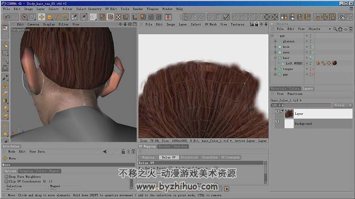This screenshot has height=199, width=355.
Task: Expand the tongue object
Action: (x=276, y=69)
